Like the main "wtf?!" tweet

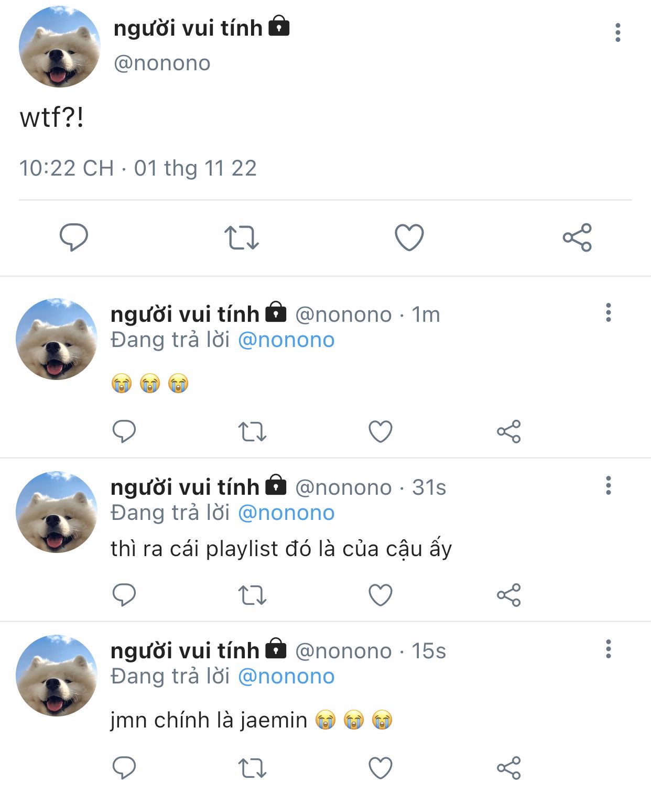(x=409, y=237)
